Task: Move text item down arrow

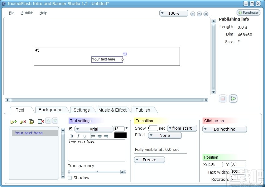Action: 55,121
